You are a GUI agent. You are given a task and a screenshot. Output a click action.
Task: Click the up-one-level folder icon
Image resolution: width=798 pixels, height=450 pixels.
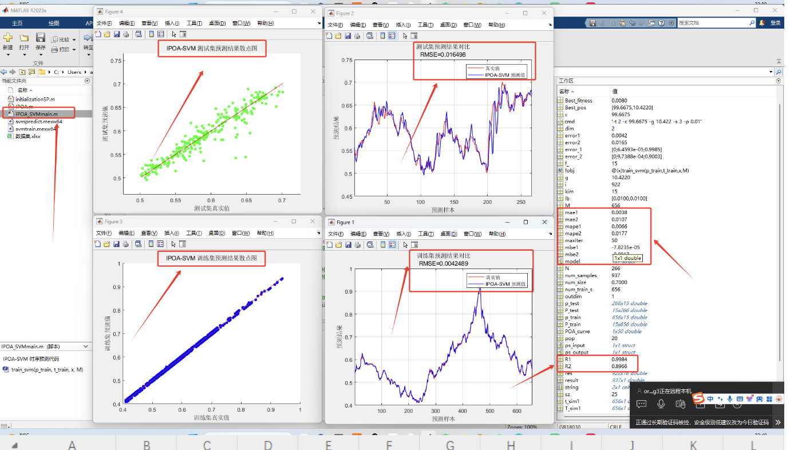pyautogui.click(x=22, y=72)
